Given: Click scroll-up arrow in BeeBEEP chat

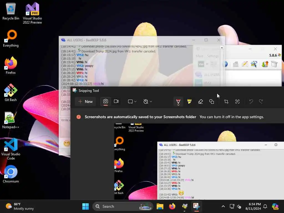Looking at the screenshot, I should coord(222,48).
